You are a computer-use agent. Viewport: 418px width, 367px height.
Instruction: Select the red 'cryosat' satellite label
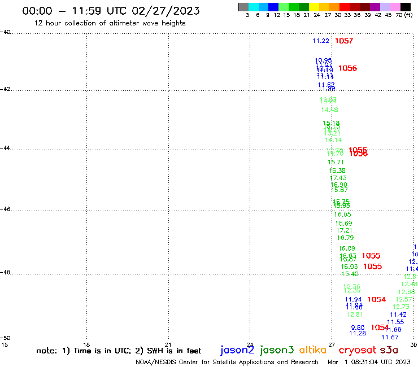[357, 350]
